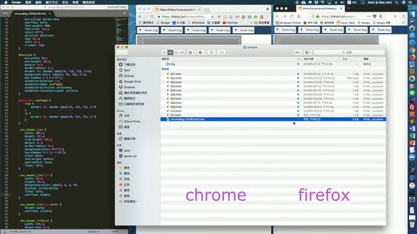Image resolution: width=417 pixels, height=234 pixels.
Task: Open the Finder menu in the menu bar
Action: pyautogui.click(x=16, y=2)
